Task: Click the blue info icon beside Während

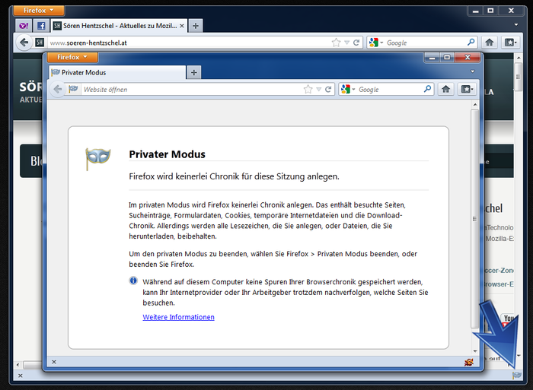Action: [133, 281]
